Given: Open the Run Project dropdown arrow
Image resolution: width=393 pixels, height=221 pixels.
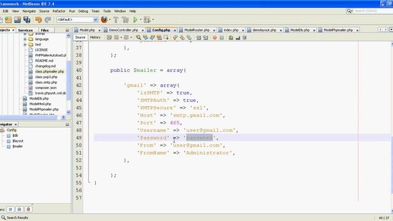Looking at the screenshot, I should point(141,20).
